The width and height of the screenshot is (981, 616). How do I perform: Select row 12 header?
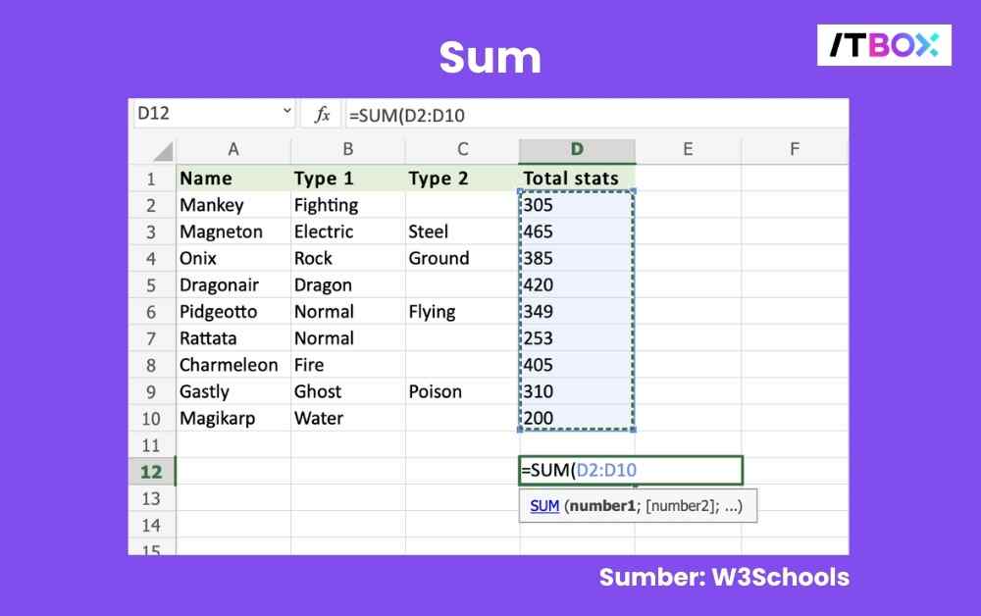pos(151,471)
